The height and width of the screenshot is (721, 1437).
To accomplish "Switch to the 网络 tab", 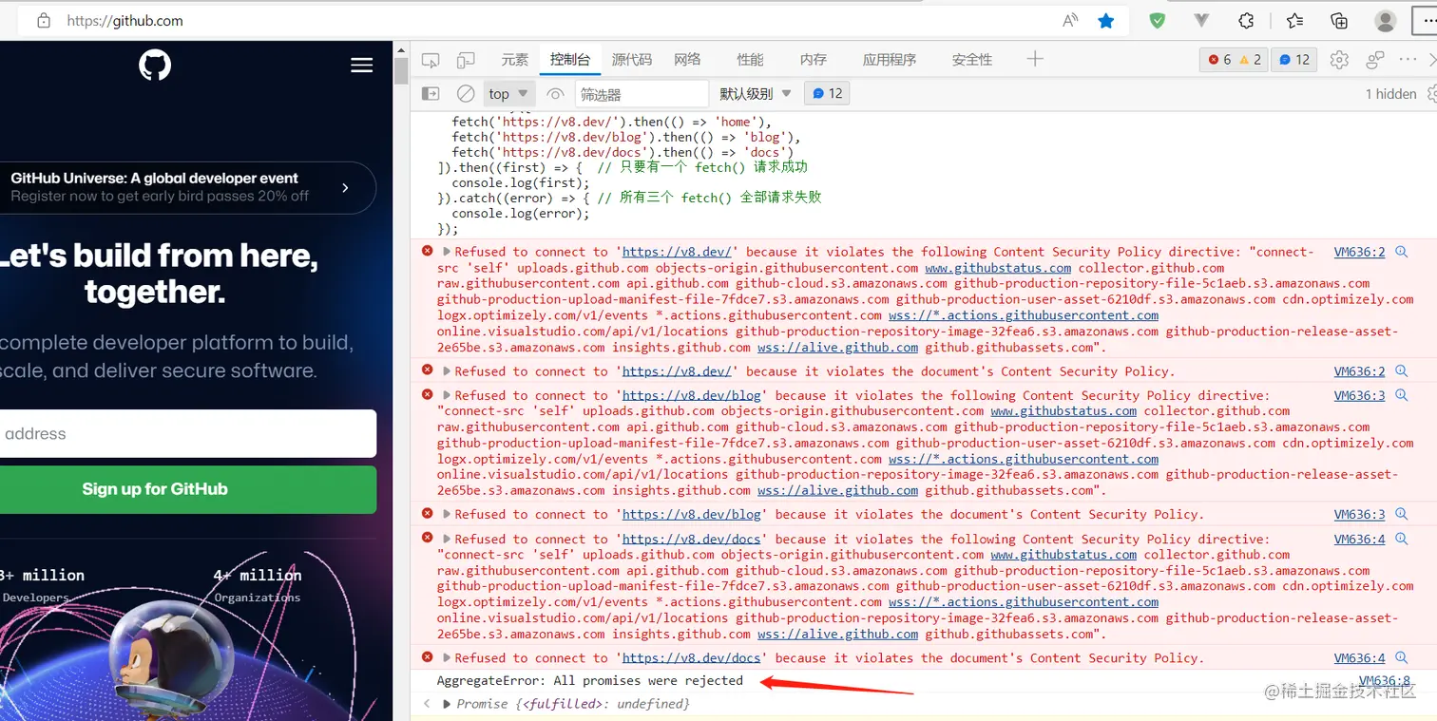I will [x=687, y=60].
